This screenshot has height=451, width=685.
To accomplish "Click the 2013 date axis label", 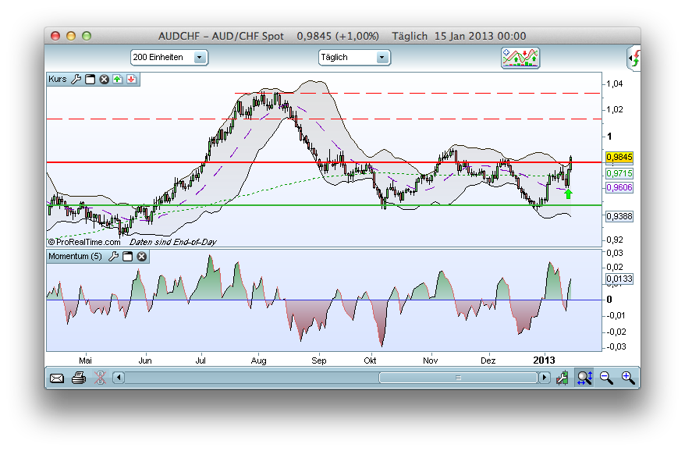I will (544, 360).
